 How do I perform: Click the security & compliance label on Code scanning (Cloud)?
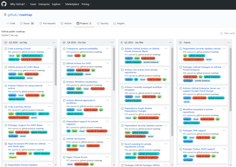coord(31,59)
